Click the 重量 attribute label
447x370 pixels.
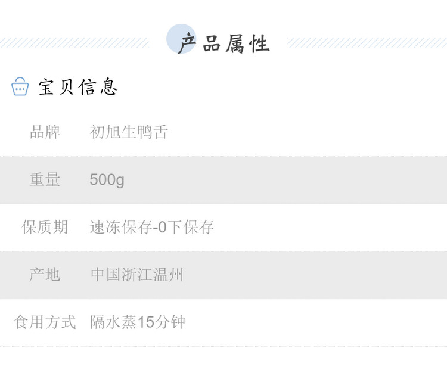tap(45, 179)
